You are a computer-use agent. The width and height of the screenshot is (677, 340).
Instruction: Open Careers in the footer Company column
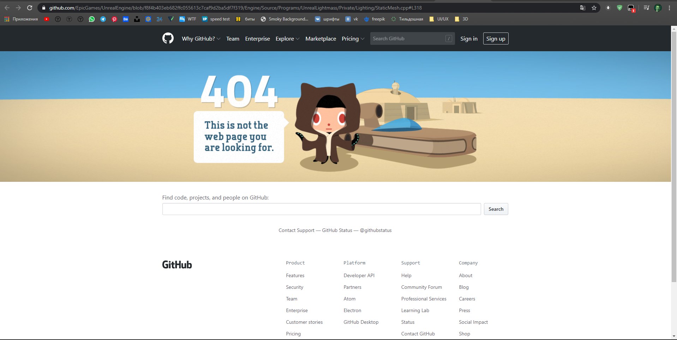pyautogui.click(x=467, y=299)
